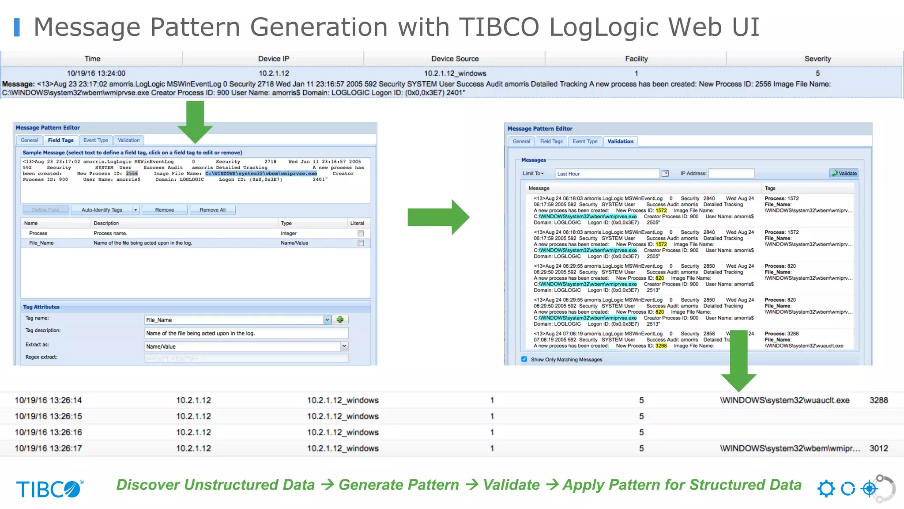Select Field Tags tab in right editor

click(x=551, y=141)
